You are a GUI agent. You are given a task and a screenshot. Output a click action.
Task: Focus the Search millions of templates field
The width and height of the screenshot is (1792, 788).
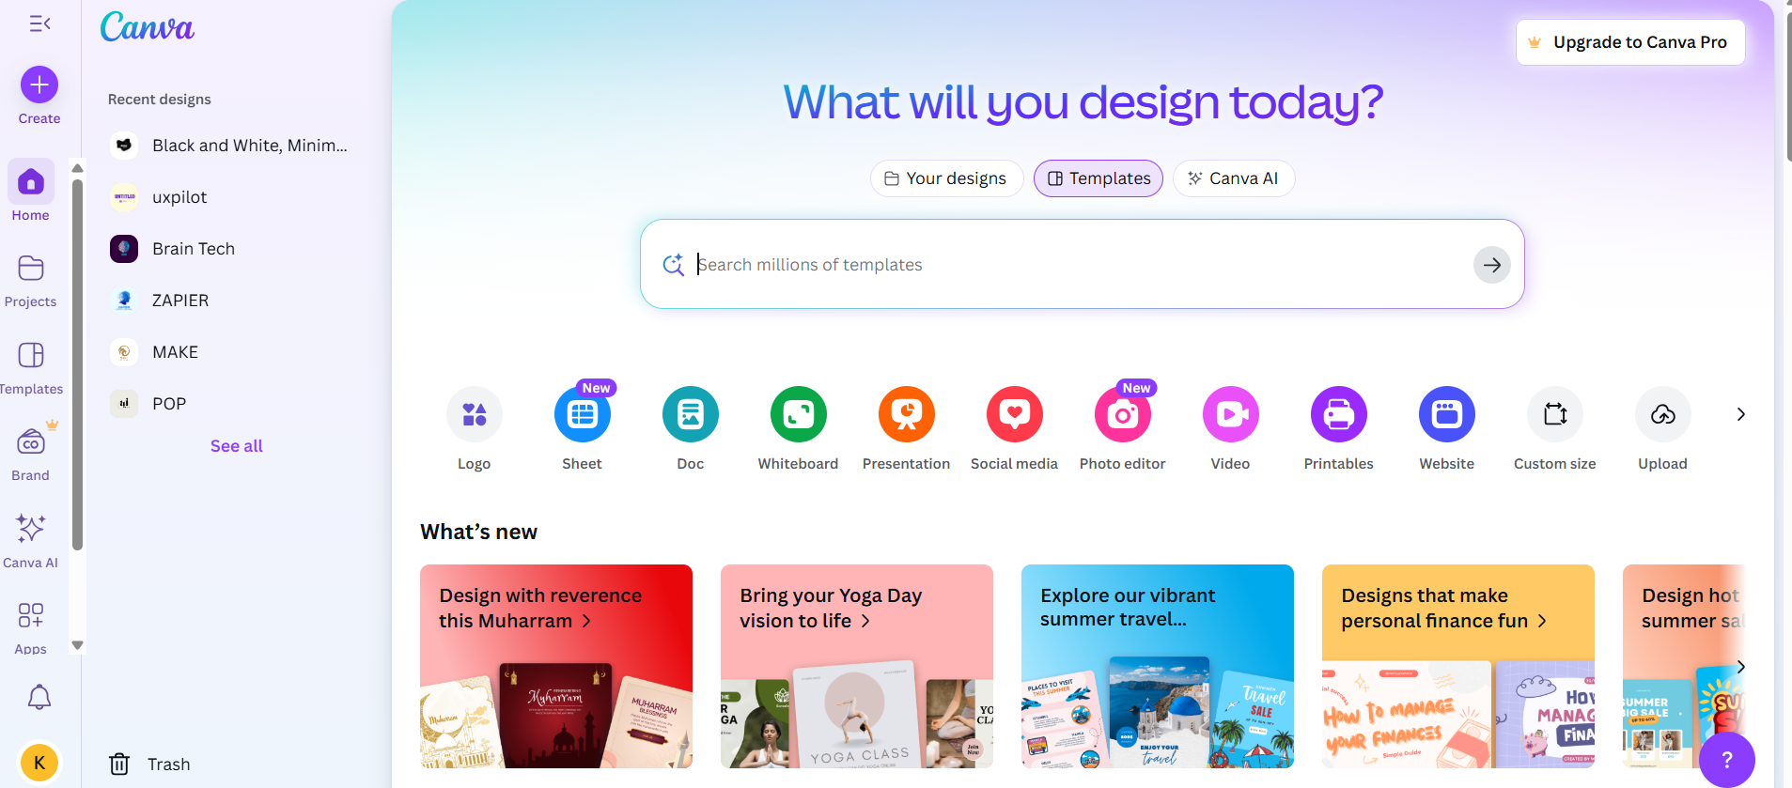(x=1081, y=265)
